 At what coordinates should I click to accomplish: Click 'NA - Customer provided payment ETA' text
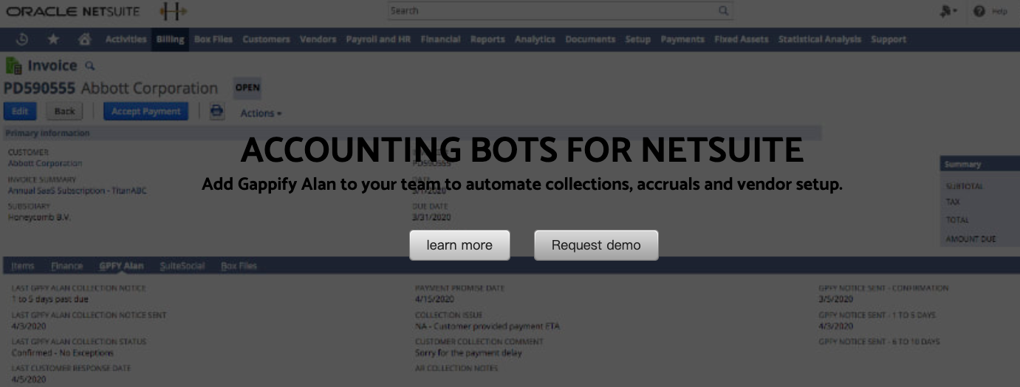(x=487, y=326)
